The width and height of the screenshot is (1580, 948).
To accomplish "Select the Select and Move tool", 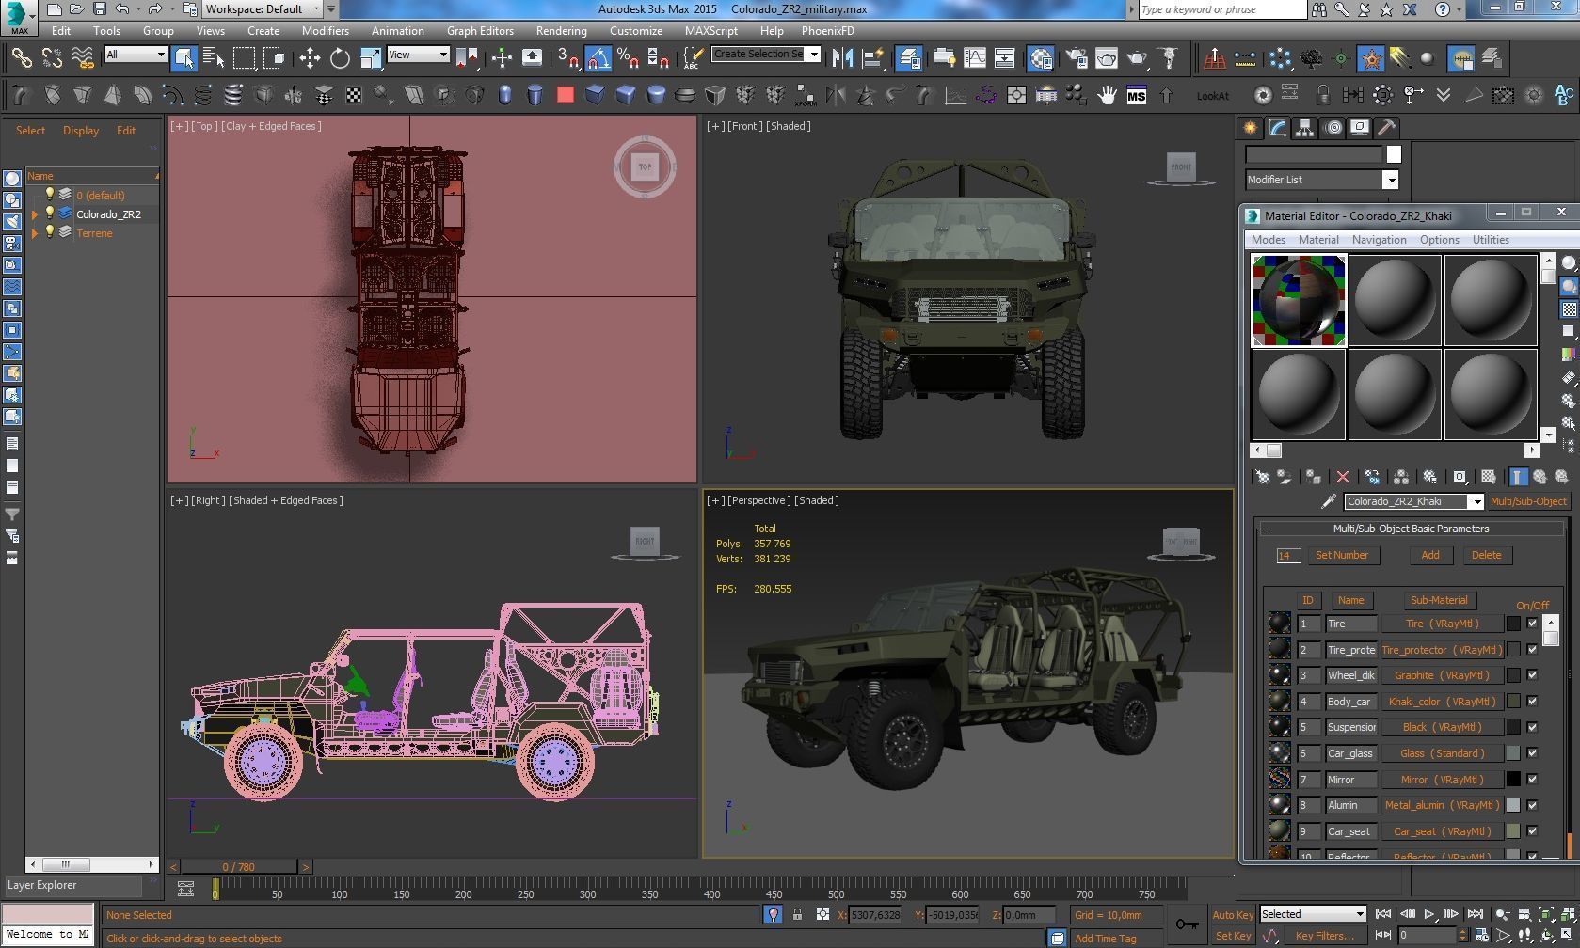I will tap(310, 58).
